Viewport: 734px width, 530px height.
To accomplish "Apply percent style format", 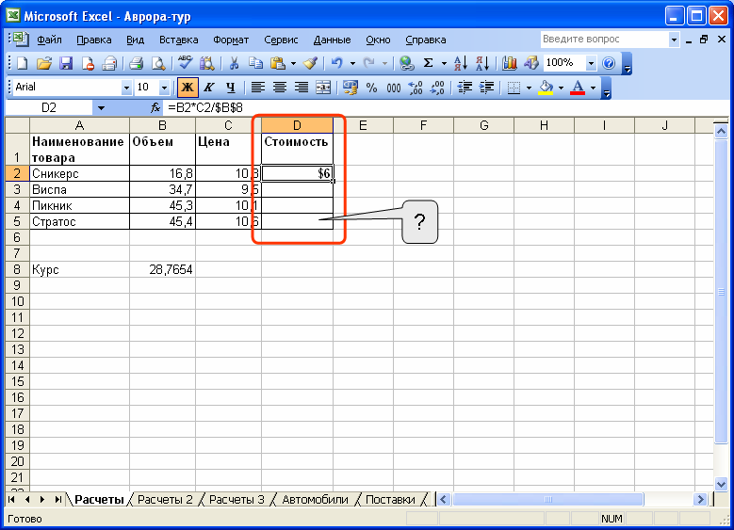I will click(371, 88).
